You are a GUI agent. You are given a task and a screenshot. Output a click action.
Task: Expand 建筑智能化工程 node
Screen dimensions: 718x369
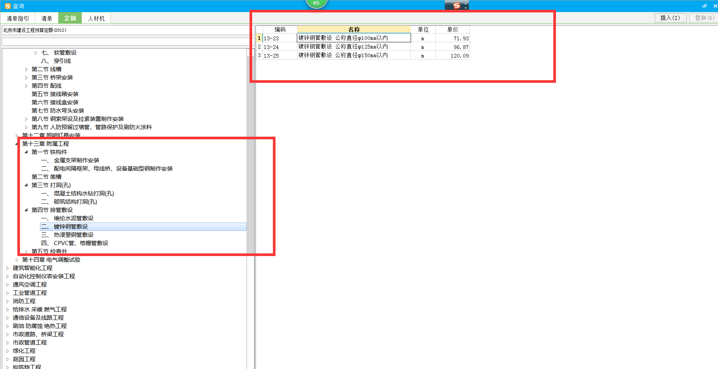8,268
